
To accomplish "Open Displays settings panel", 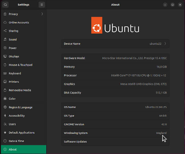I will [24, 56].
